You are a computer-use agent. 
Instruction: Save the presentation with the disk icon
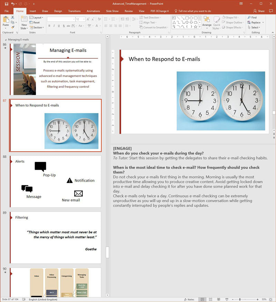click(x=7, y=4)
